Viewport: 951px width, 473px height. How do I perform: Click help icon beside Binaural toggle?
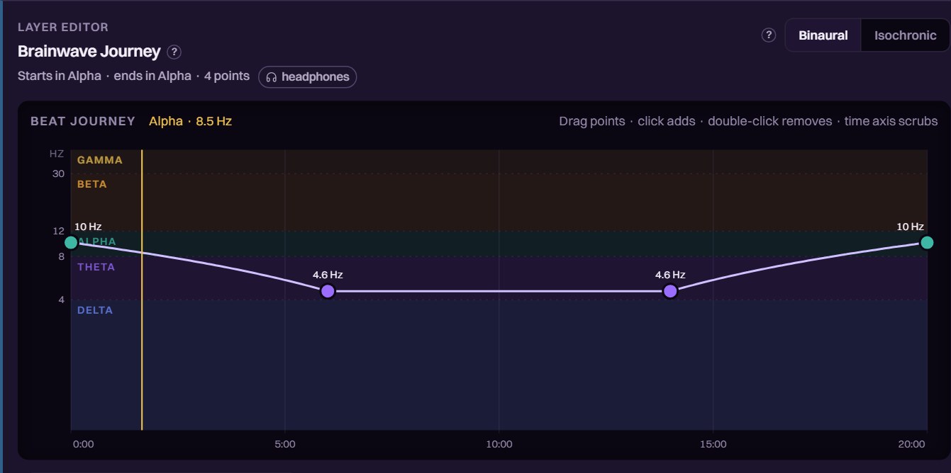769,35
